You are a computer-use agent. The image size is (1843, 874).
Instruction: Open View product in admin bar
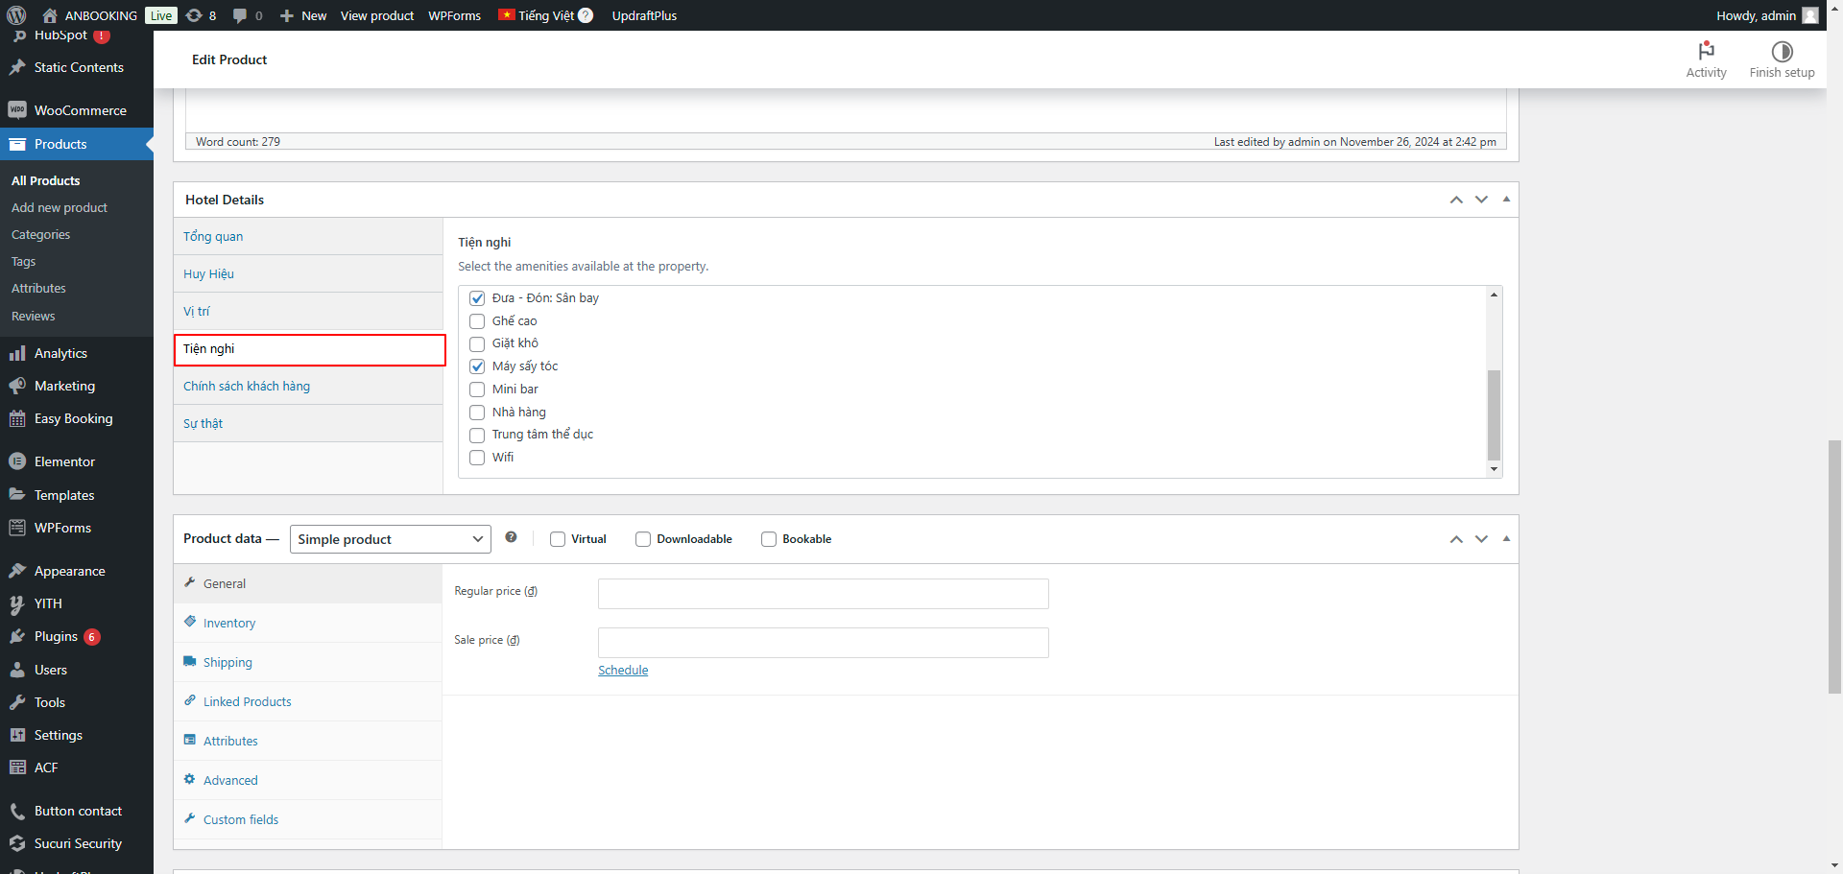click(x=377, y=15)
